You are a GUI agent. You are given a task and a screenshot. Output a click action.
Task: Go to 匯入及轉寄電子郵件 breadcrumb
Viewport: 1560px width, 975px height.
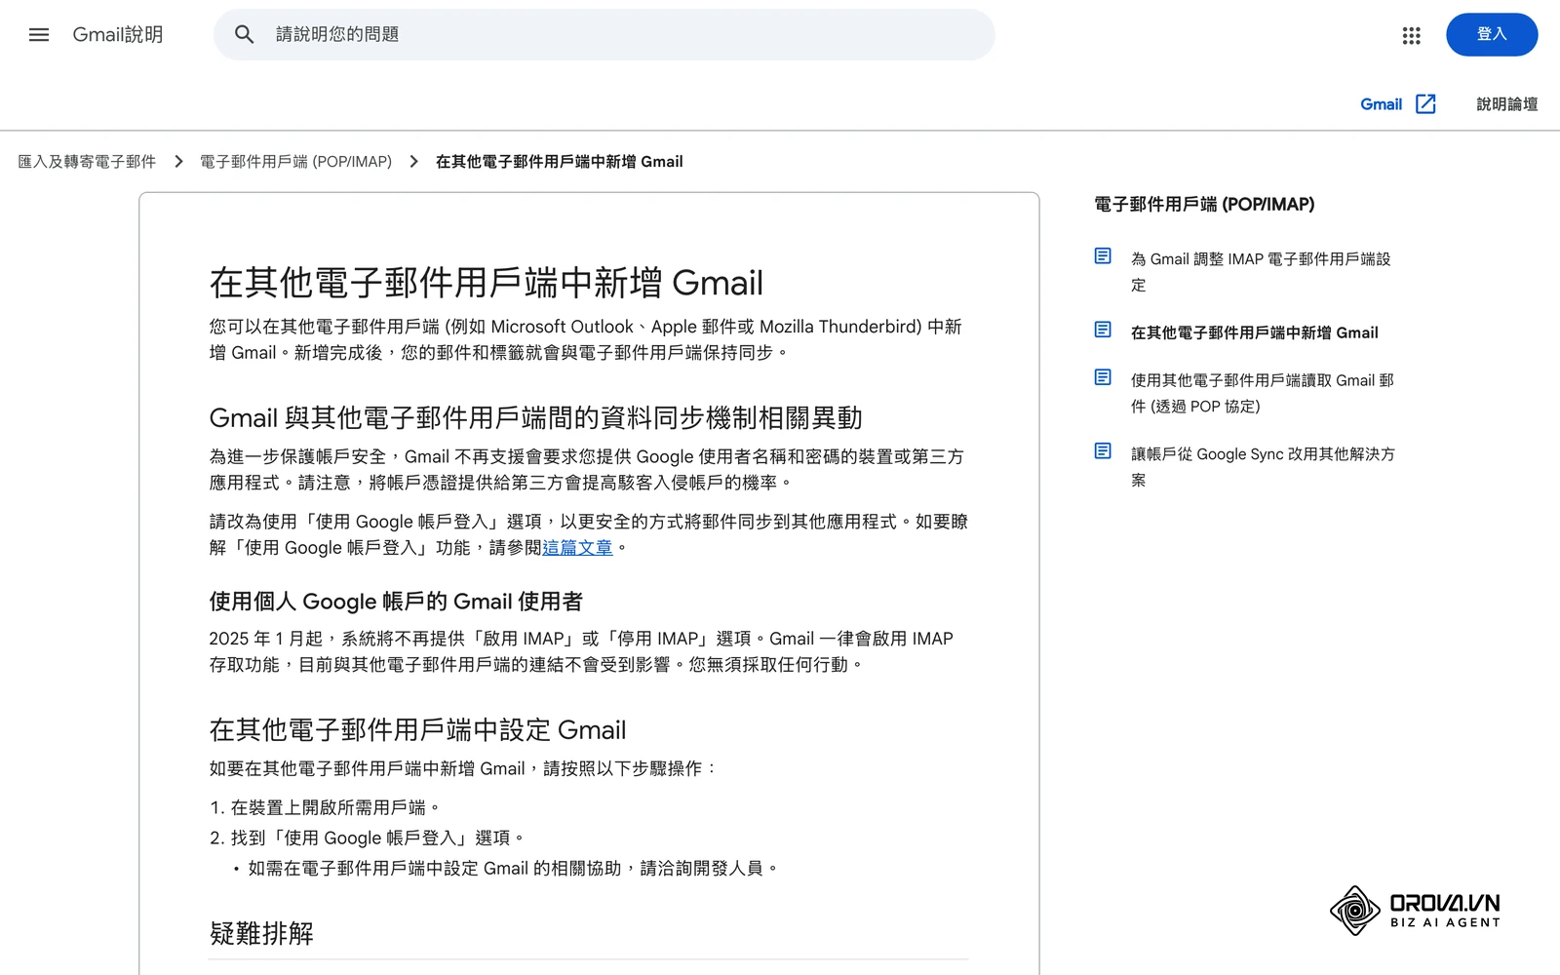87,162
